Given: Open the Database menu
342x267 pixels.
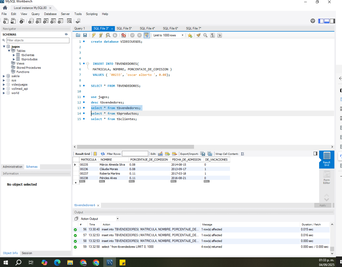Looking at the screenshot, I should [50, 14].
